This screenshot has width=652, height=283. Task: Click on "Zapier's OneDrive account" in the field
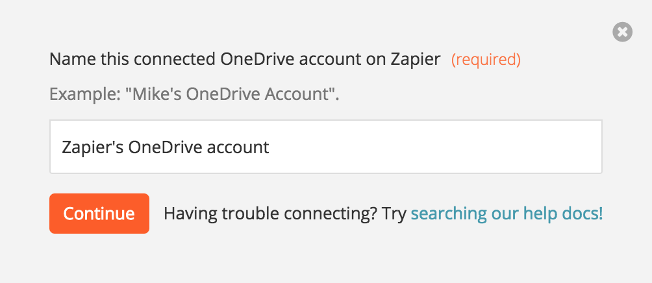pyautogui.click(x=166, y=147)
